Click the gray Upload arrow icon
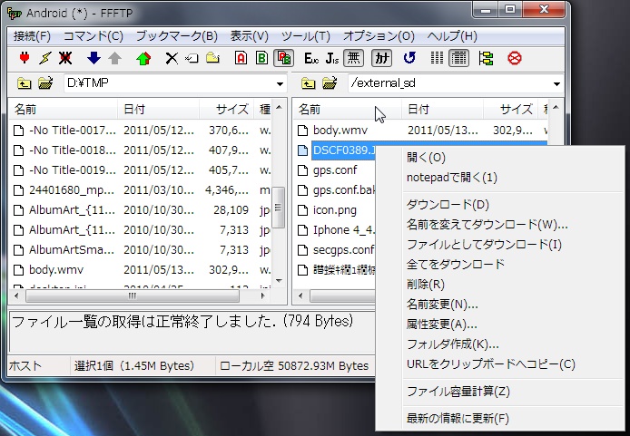The width and height of the screenshot is (630, 436). tap(115, 58)
